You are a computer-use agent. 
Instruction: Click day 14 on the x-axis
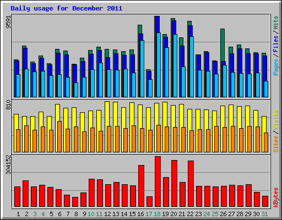[124, 214]
